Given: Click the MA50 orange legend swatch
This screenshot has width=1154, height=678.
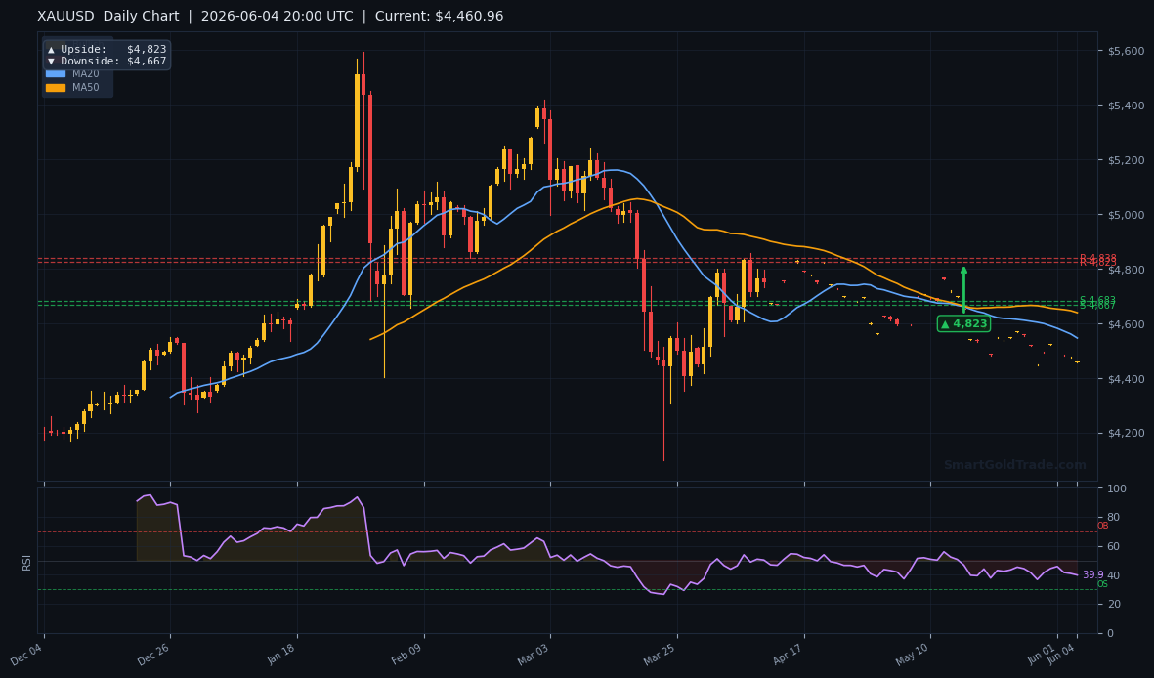Looking at the screenshot, I should point(55,88).
